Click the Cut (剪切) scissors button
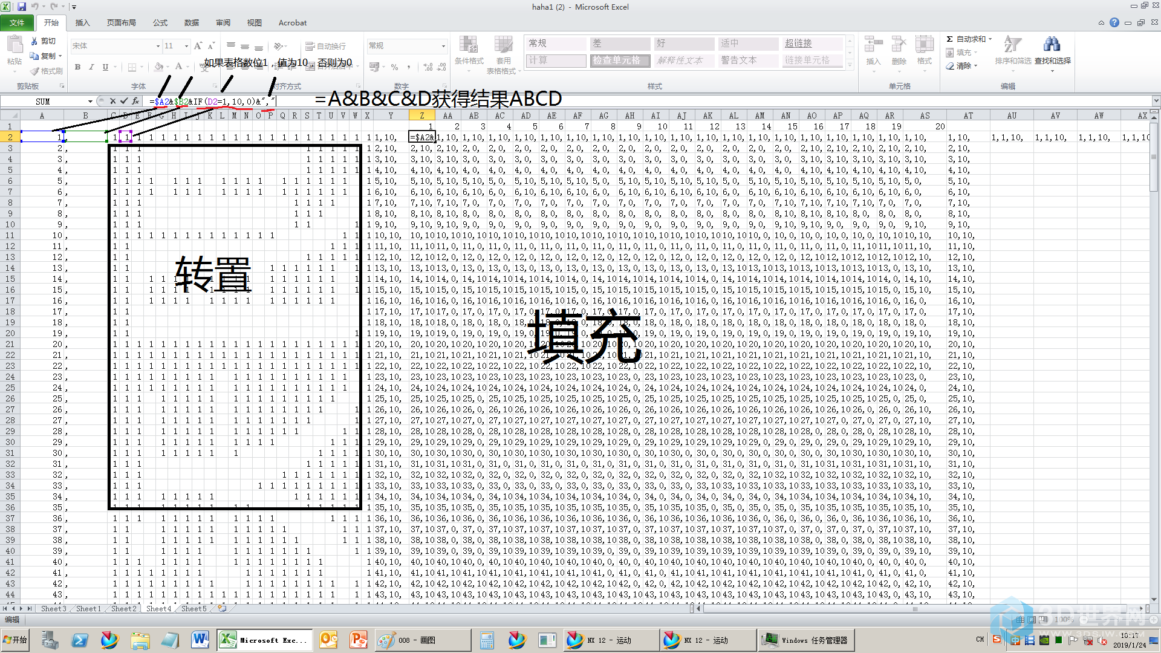Screen dimensions: 1161x653 point(43,41)
